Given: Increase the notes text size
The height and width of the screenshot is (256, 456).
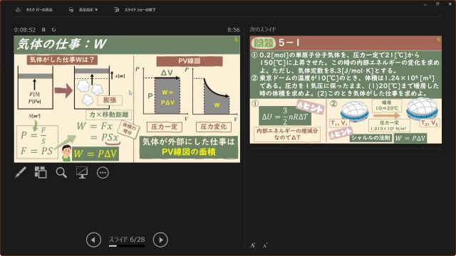Looking at the screenshot, I should (x=253, y=245).
